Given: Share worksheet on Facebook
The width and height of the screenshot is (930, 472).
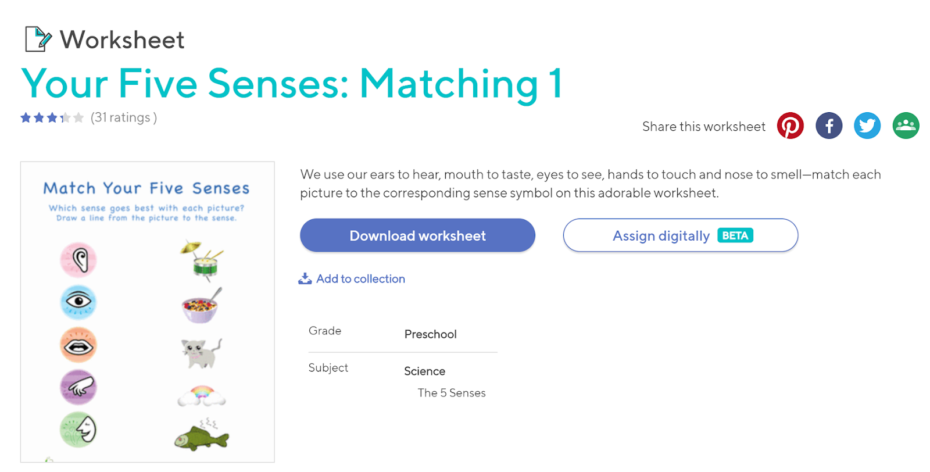Looking at the screenshot, I should (x=828, y=126).
